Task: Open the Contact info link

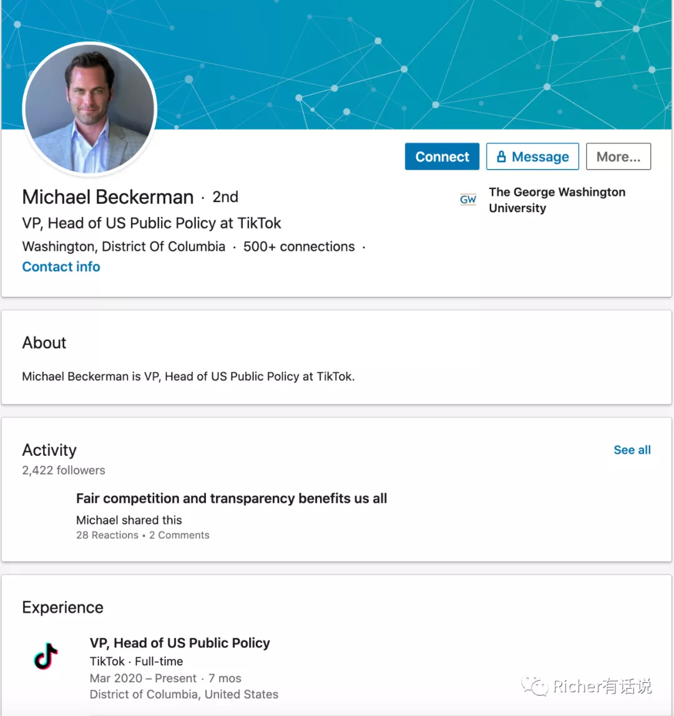Action: (x=61, y=267)
